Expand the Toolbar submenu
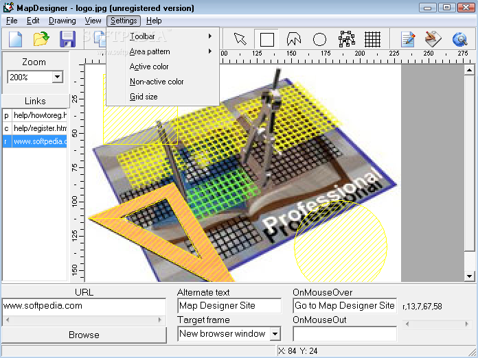 (163, 36)
